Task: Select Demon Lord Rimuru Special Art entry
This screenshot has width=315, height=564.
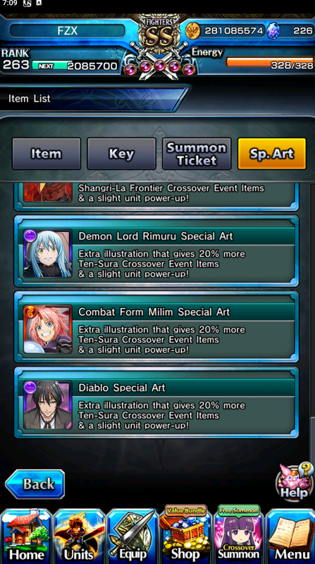Action: (x=156, y=251)
